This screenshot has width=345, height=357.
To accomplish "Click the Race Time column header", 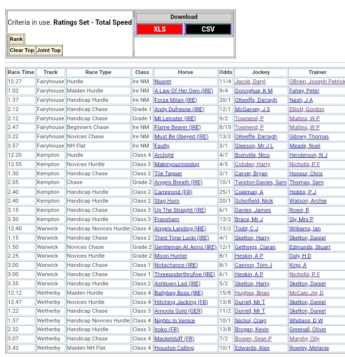I will coord(21,72).
